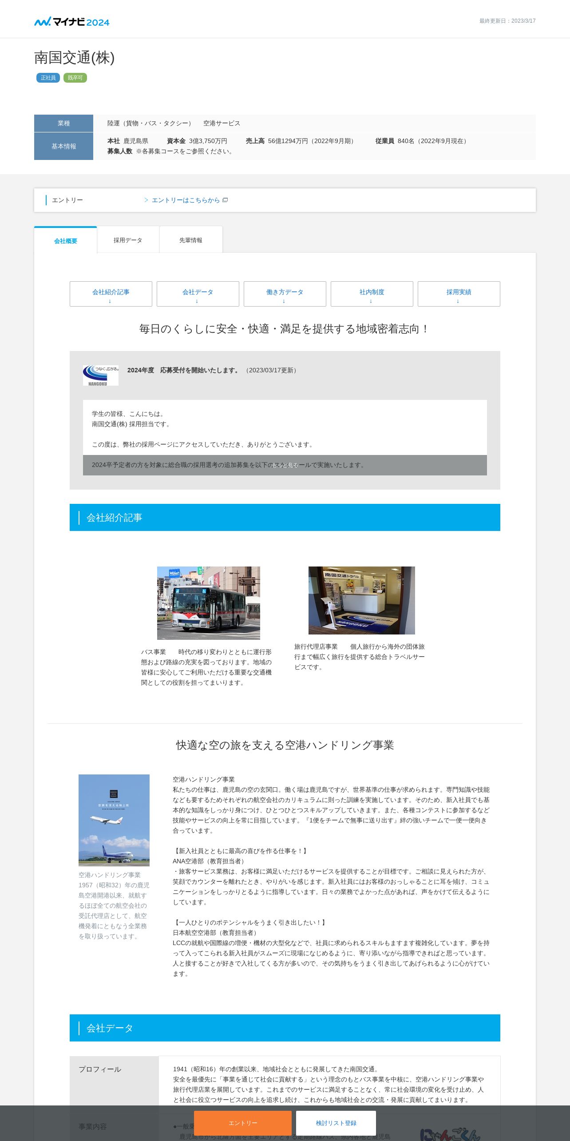570x1141 pixels.
Task: Click the NANGOKU company logo thumbnail
Action: tap(101, 375)
